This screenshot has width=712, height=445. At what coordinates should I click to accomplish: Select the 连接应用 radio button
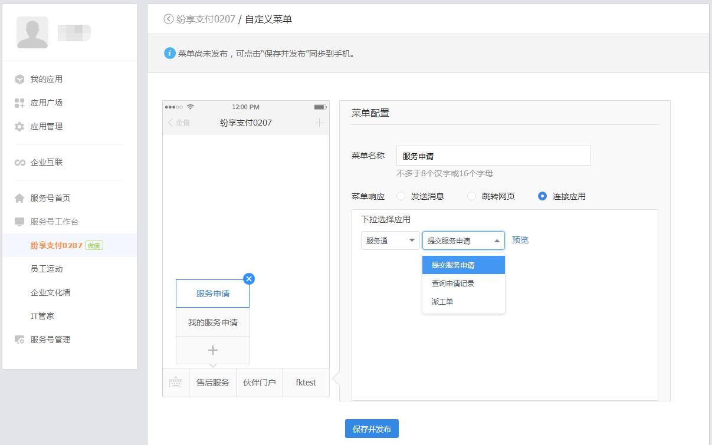pos(542,196)
